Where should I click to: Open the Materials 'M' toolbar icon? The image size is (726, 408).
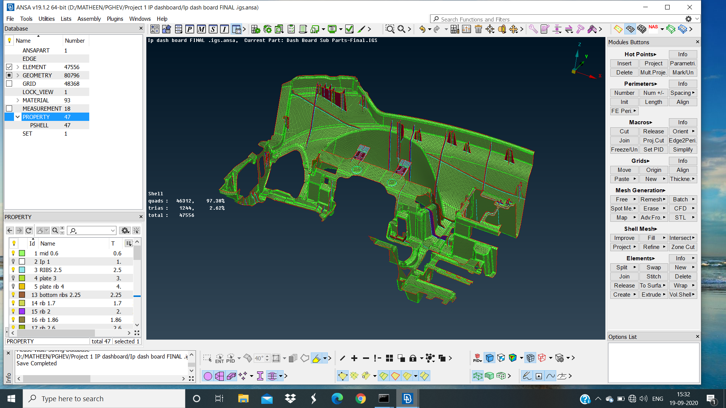(201, 29)
